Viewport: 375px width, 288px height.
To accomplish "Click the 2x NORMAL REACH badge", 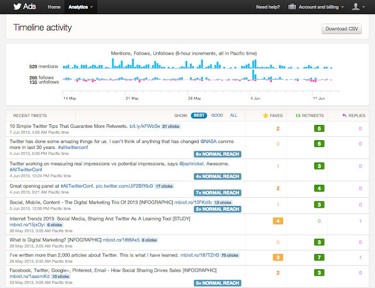I will coord(217,209).
